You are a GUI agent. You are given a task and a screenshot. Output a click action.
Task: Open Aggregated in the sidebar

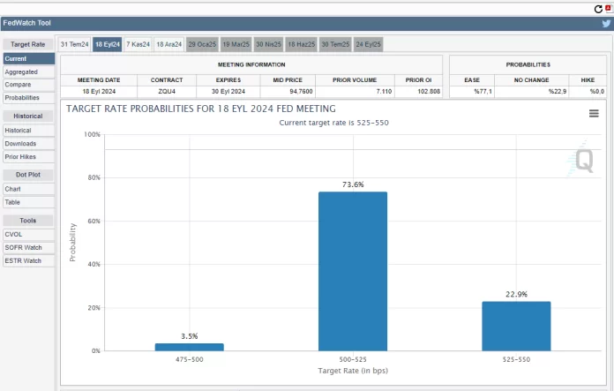pos(21,71)
